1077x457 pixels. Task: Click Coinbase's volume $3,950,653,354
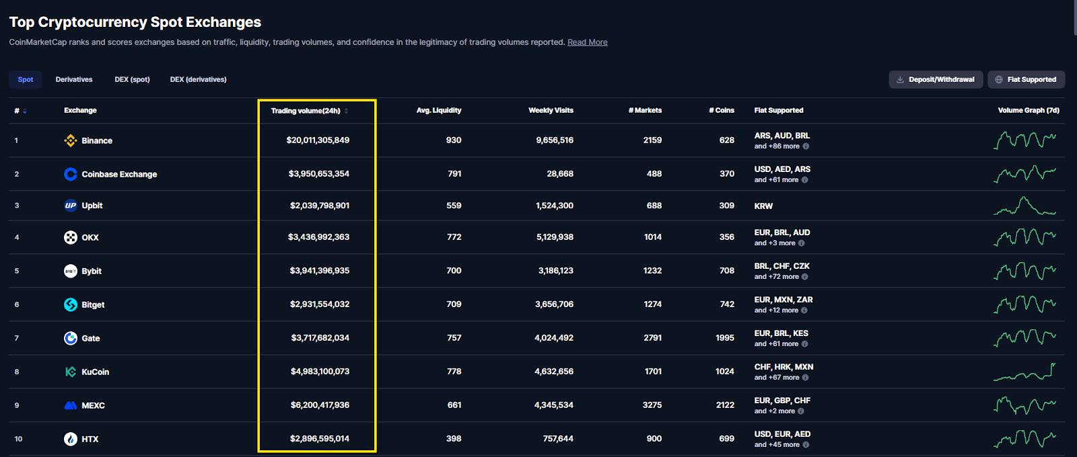[x=319, y=174]
